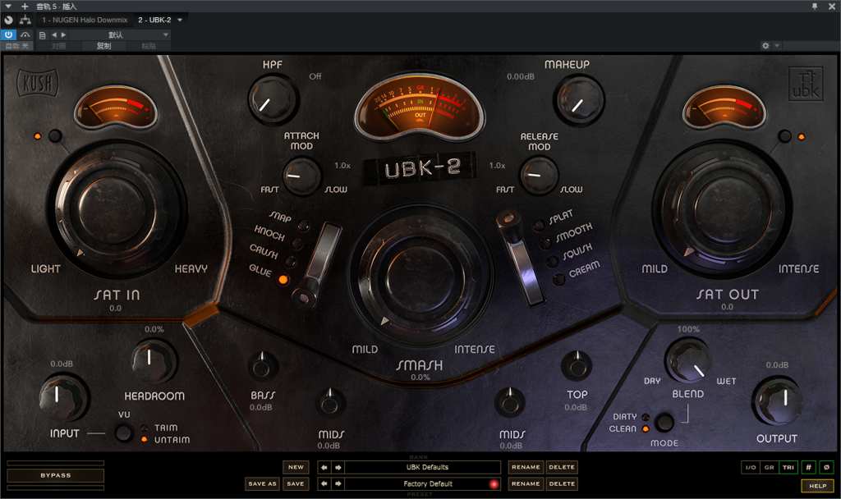Open the gear settings icon
The height and width of the screenshot is (499, 841).
pyautogui.click(x=765, y=46)
